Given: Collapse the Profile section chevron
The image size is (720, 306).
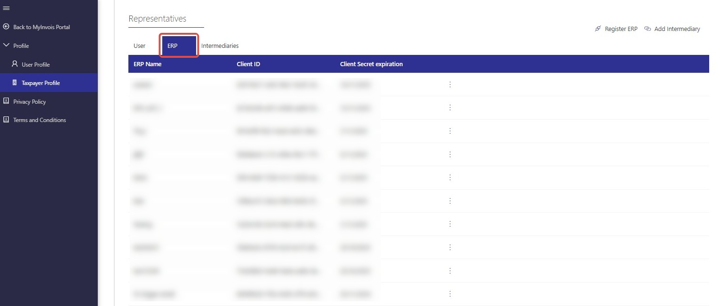Looking at the screenshot, I should click(6, 46).
